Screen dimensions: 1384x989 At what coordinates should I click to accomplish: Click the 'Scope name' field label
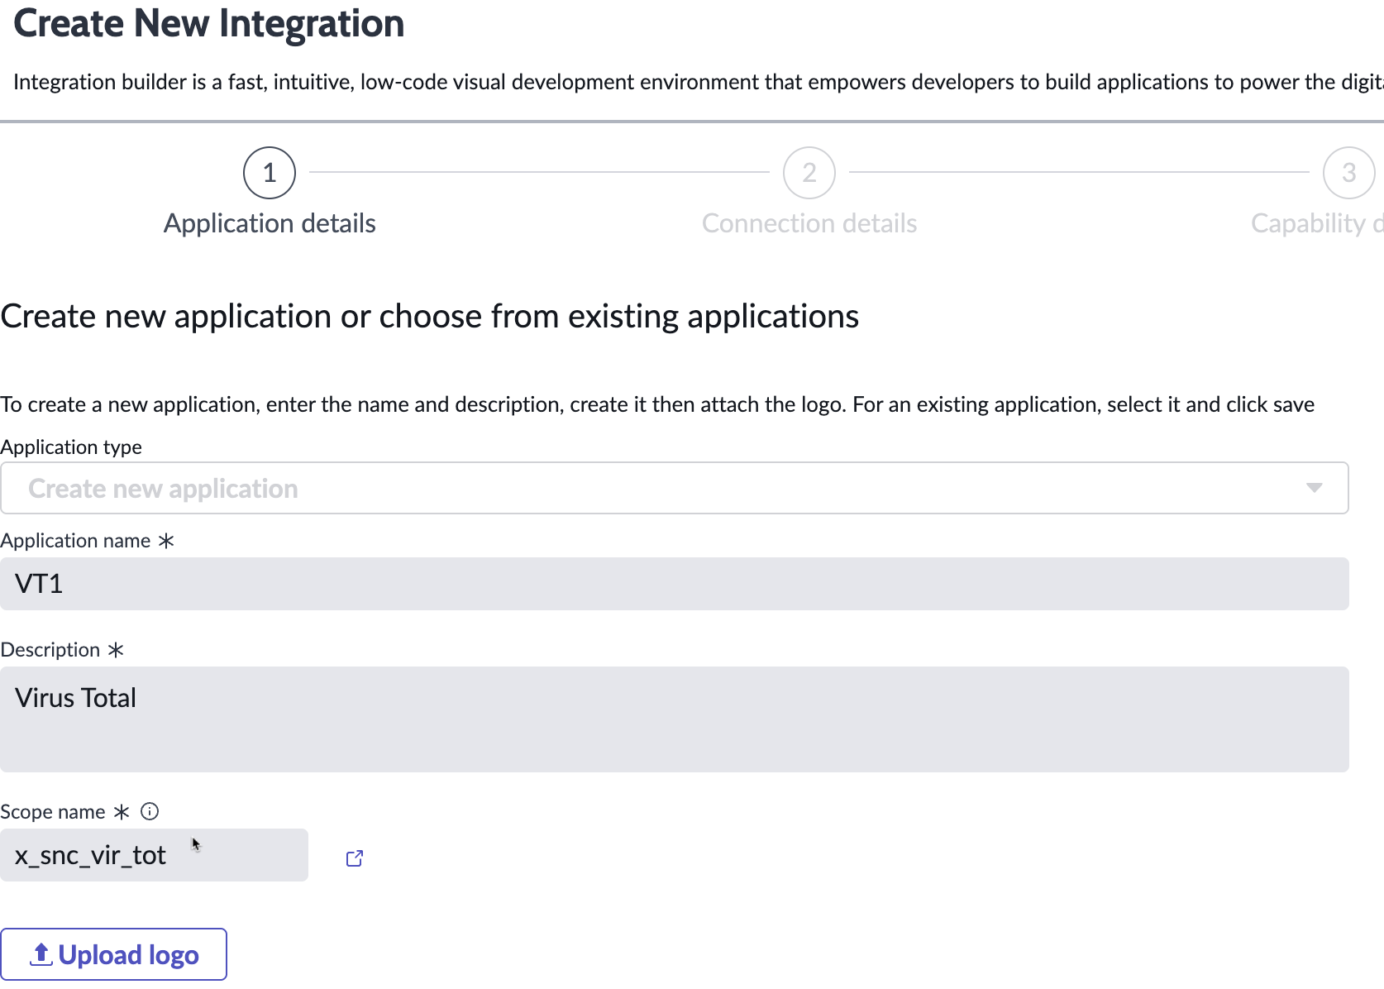(53, 812)
